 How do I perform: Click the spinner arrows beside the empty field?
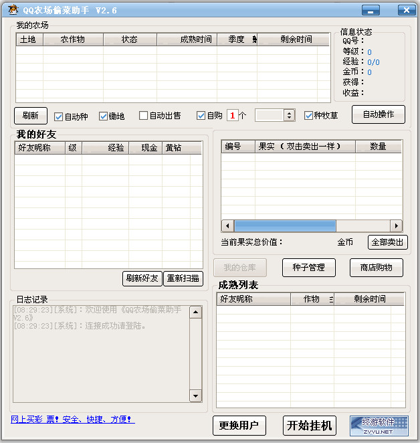(289, 115)
